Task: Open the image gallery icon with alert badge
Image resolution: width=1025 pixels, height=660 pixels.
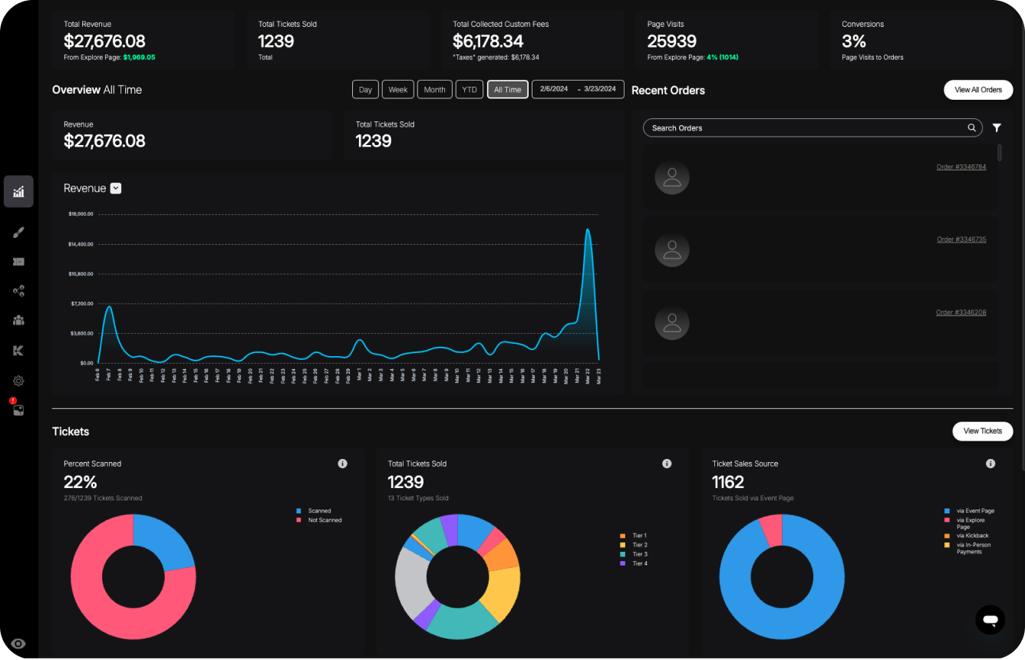Action: click(18, 410)
